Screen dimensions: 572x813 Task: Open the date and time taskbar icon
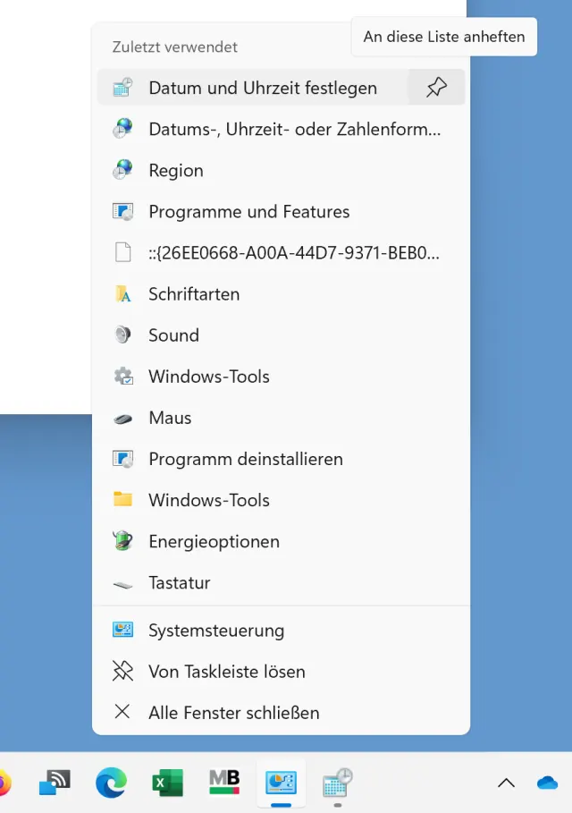coord(337,783)
